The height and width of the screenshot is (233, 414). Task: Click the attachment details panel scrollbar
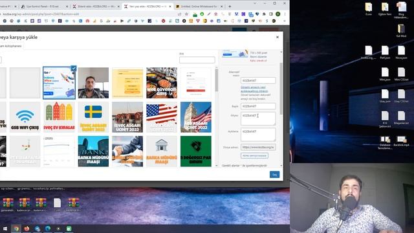point(281,89)
